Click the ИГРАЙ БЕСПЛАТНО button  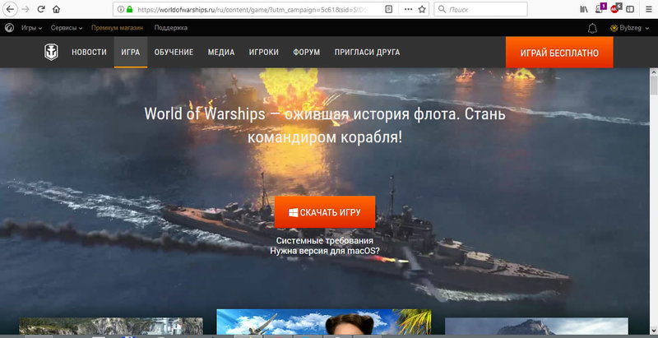click(x=559, y=53)
